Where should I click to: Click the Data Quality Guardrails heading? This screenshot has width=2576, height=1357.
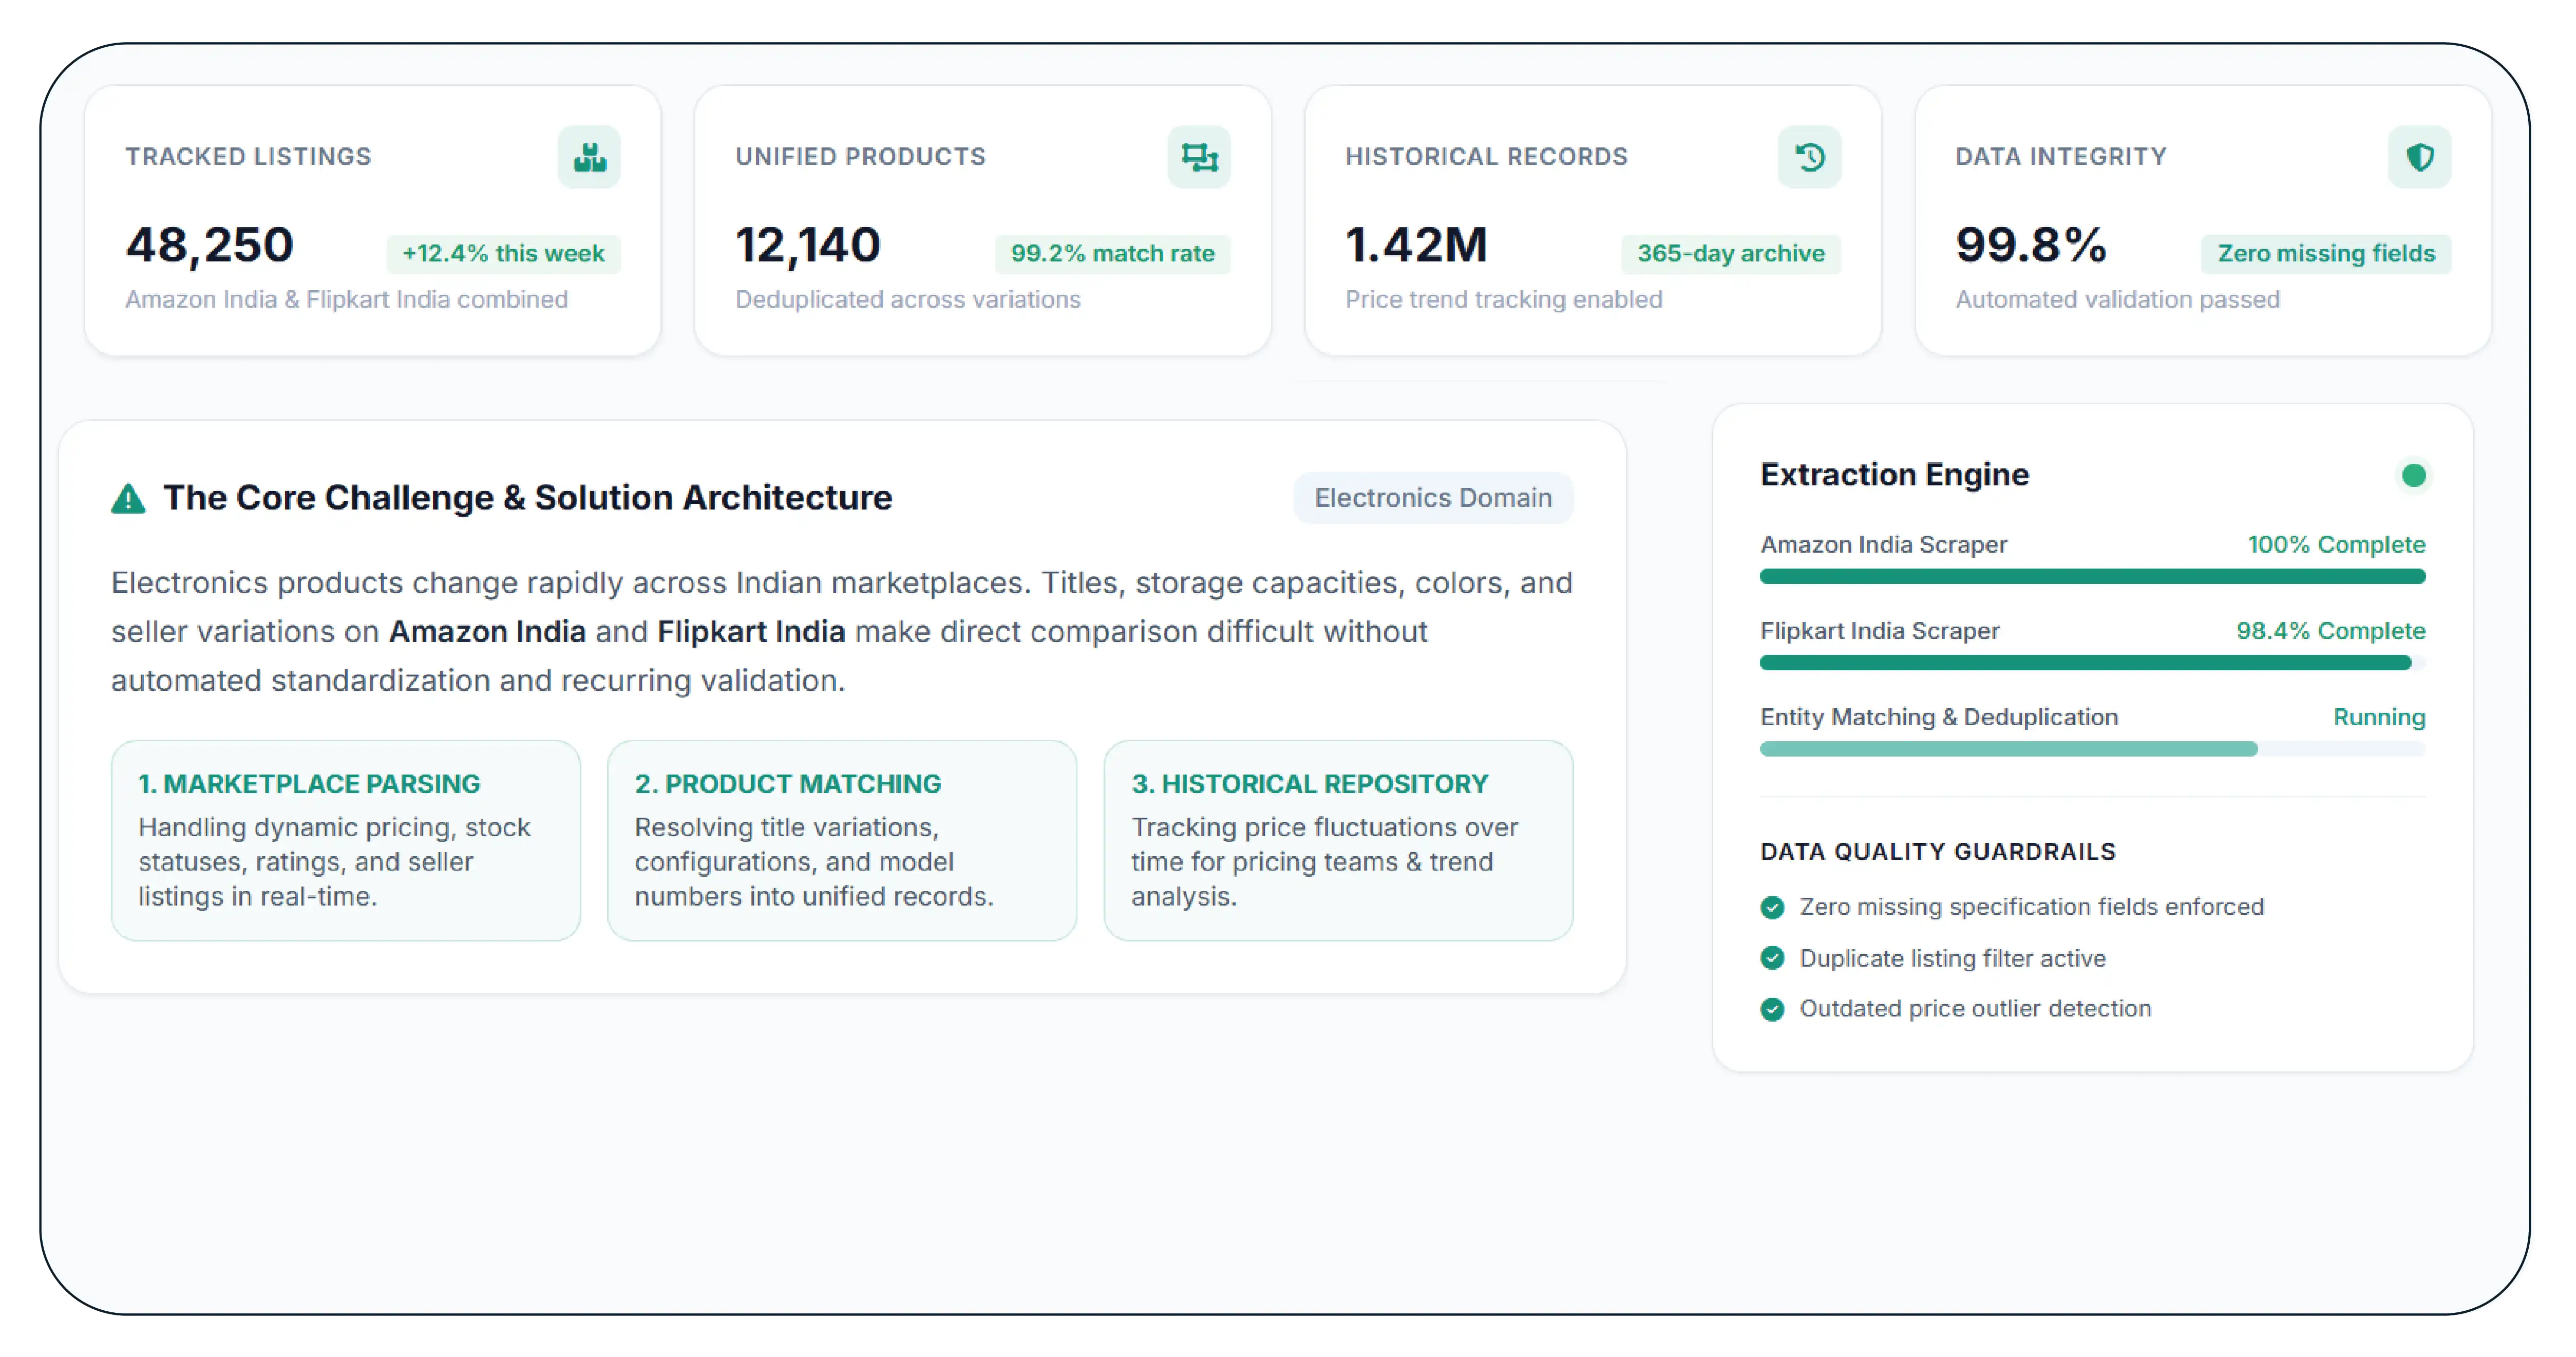tap(1938, 852)
